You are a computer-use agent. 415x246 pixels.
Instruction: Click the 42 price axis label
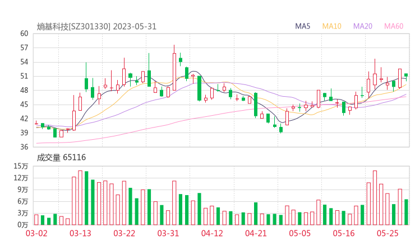(24, 119)
